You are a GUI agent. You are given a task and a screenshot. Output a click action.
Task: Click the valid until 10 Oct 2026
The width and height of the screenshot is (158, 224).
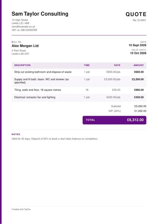(138, 53)
